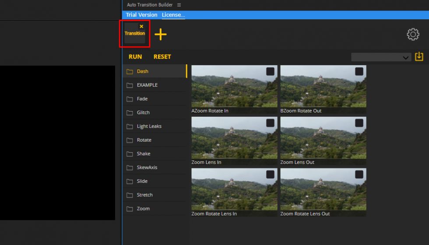Enable the Zoom Lens In checkbox
Viewport: 429px width, 245px height.
click(x=270, y=123)
